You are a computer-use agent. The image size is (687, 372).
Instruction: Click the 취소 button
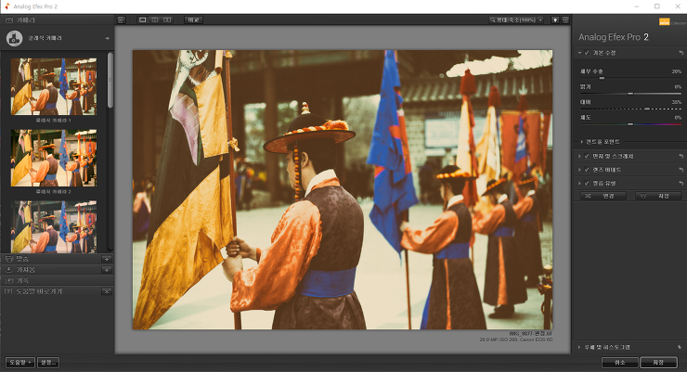coord(618,362)
